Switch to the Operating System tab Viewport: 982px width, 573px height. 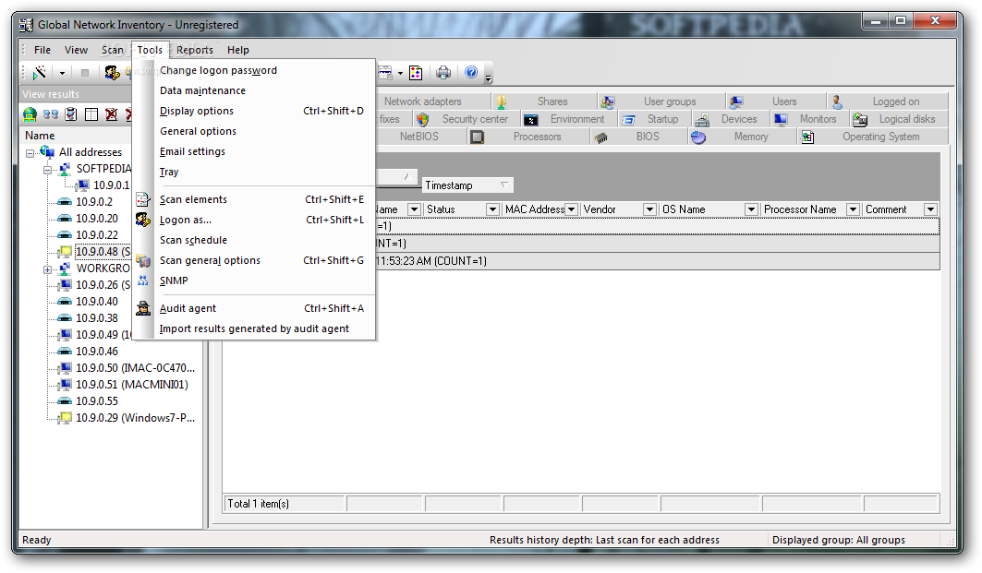[x=872, y=137]
